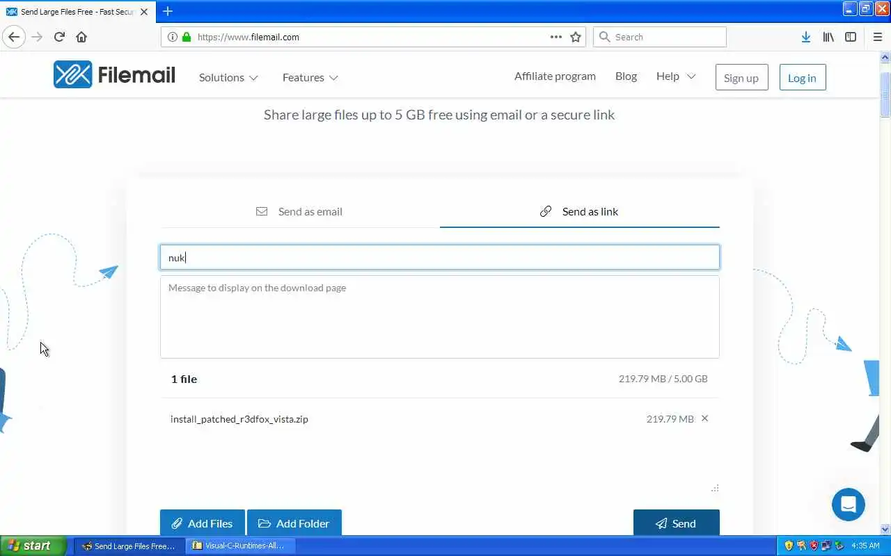Screen dimensions: 891x556
Task: Click the scrollbar up arrow
Action: pyautogui.click(x=885, y=58)
